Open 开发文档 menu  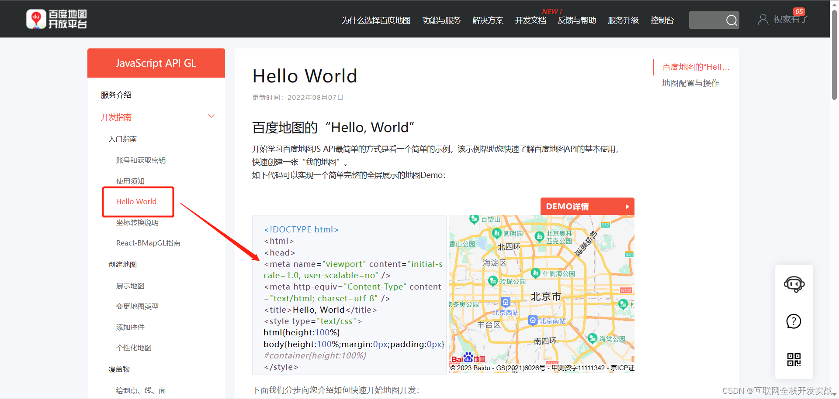coord(530,20)
